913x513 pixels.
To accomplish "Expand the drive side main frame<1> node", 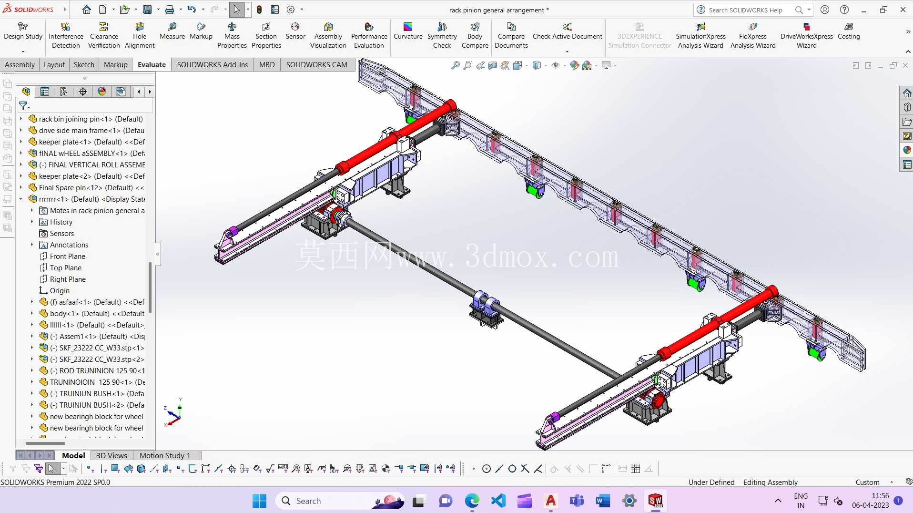I will [x=21, y=130].
